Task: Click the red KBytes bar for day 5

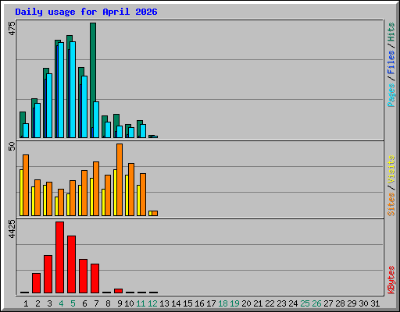Action: click(x=72, y=264)
